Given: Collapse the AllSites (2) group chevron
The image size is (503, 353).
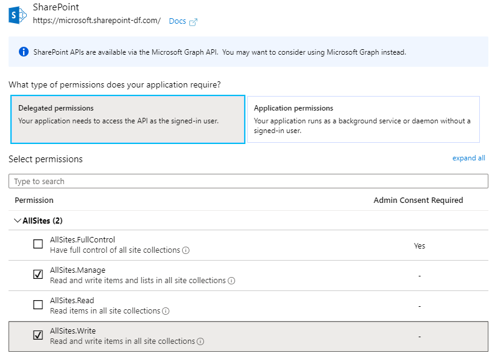Looking at the screenshot, I should [x=18, y=221].
